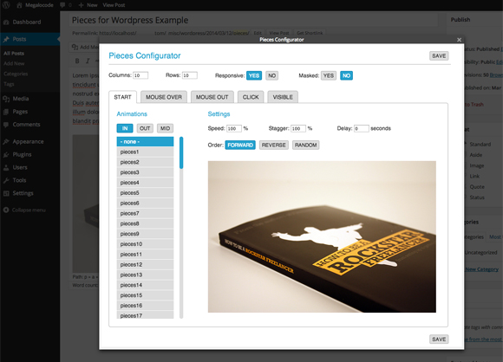Click the Collapse menu arrow icon
The width and height of the screenshot is (503, 362).
click(6, 210)
